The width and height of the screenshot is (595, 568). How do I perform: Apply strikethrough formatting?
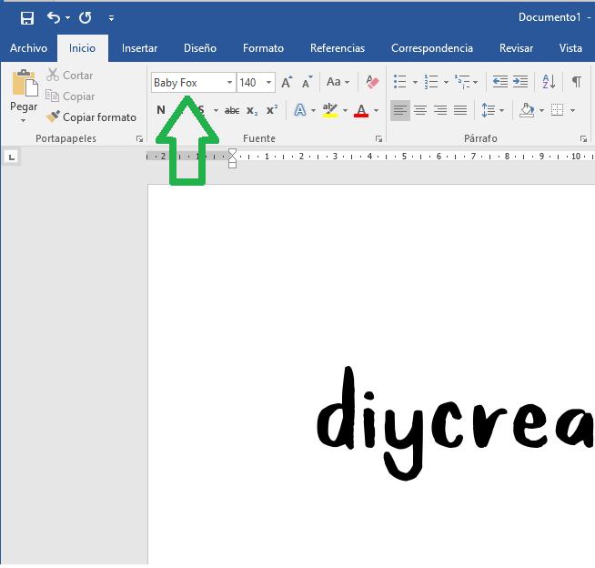[x=232, y=111]
